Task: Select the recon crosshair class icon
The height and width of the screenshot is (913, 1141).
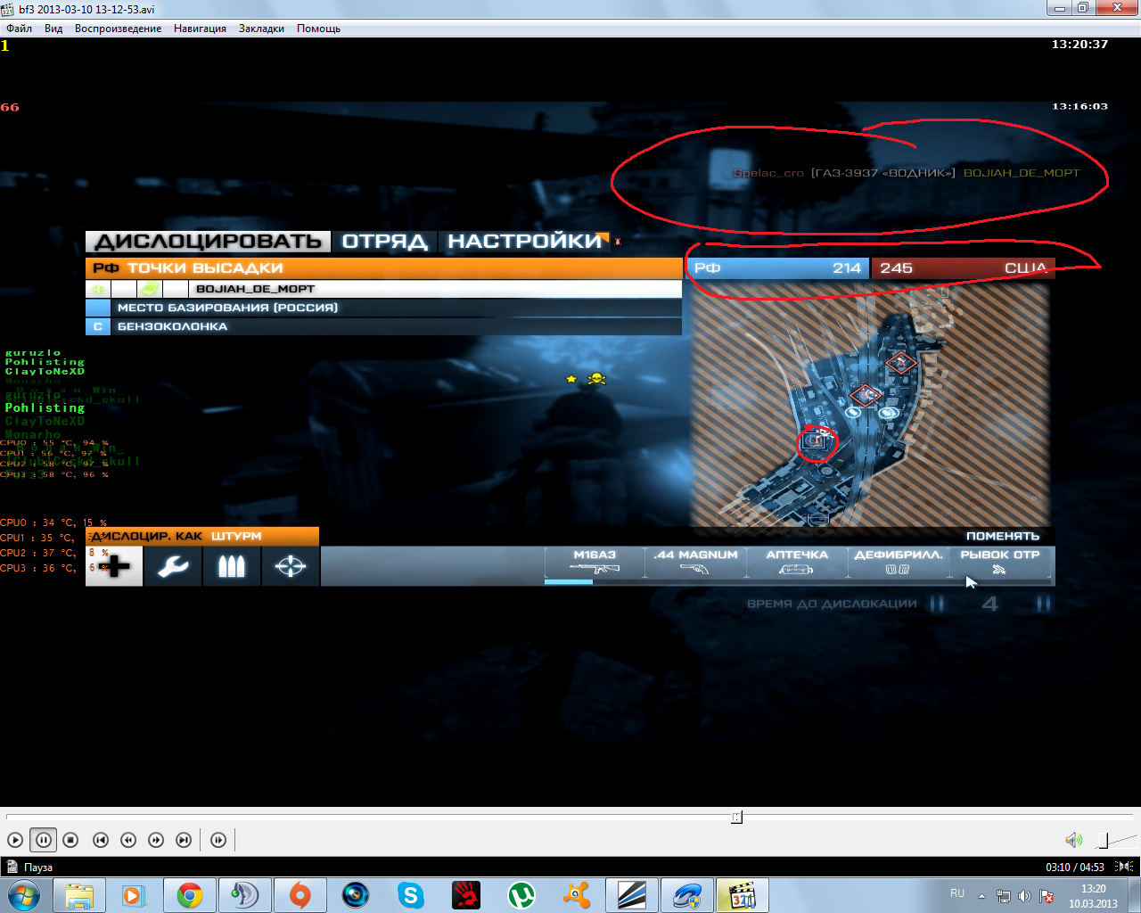Action: (291, 566)
